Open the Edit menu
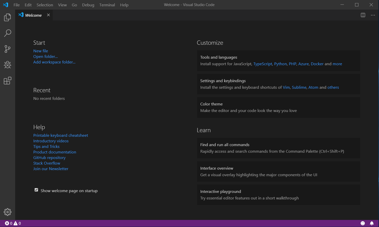This screenshot has width=379, height=227. point(28,5)
